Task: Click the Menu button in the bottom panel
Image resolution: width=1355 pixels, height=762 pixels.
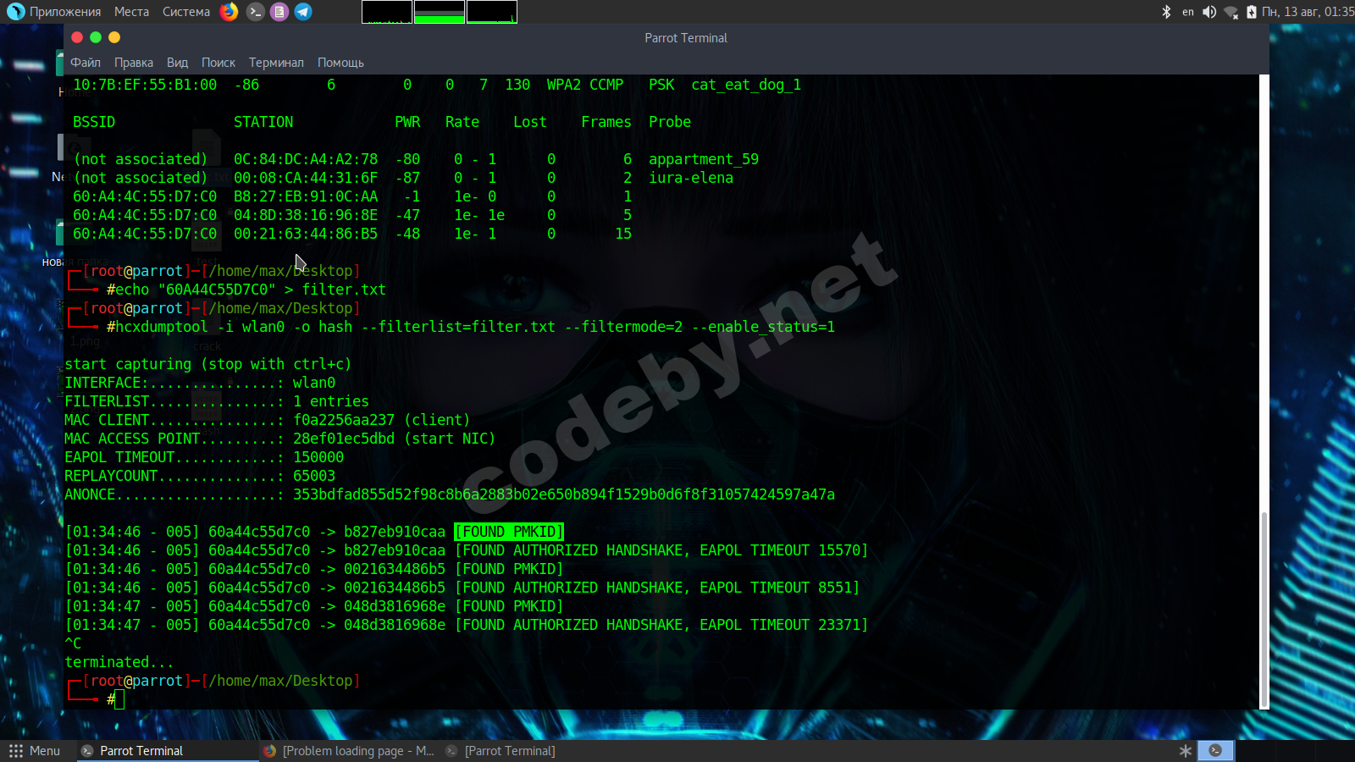Action: coord(35,751)
